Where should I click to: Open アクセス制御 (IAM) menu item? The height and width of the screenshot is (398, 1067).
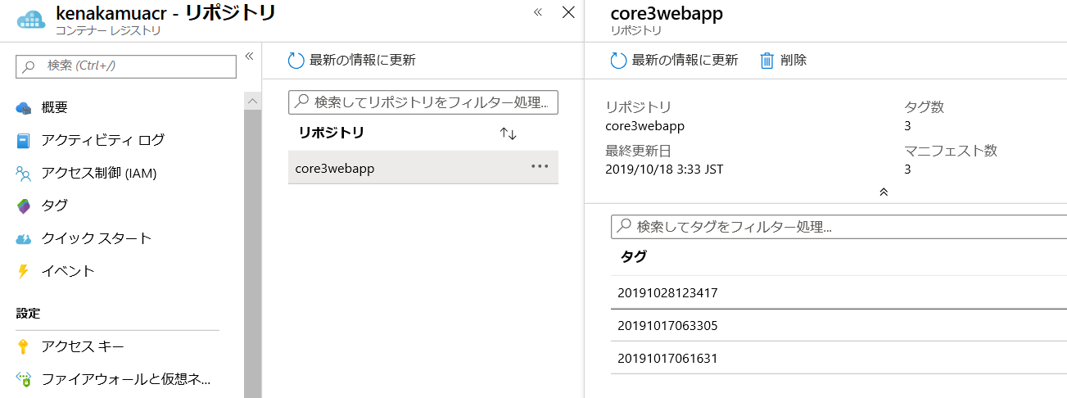tap(98, 173)
